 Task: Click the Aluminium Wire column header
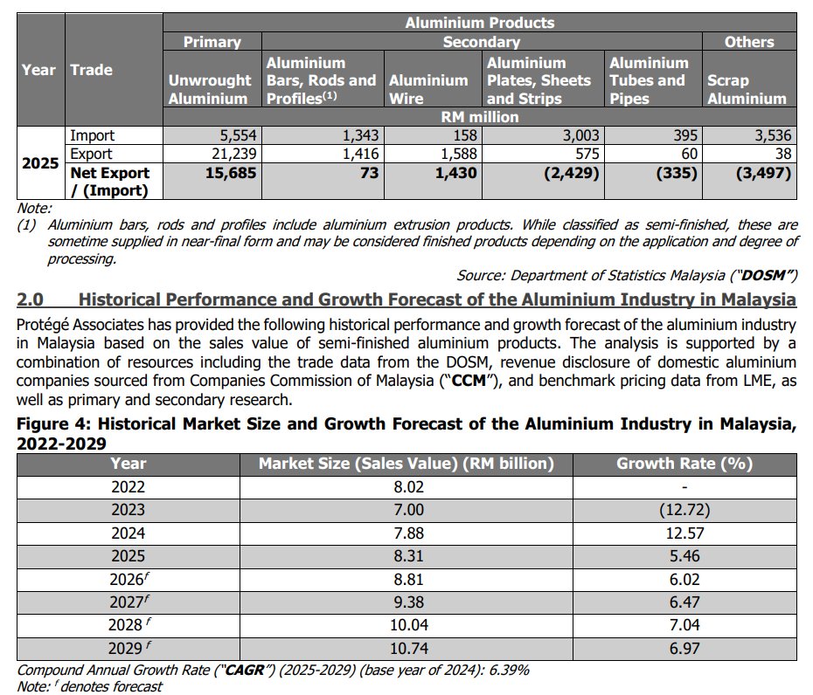428,89
